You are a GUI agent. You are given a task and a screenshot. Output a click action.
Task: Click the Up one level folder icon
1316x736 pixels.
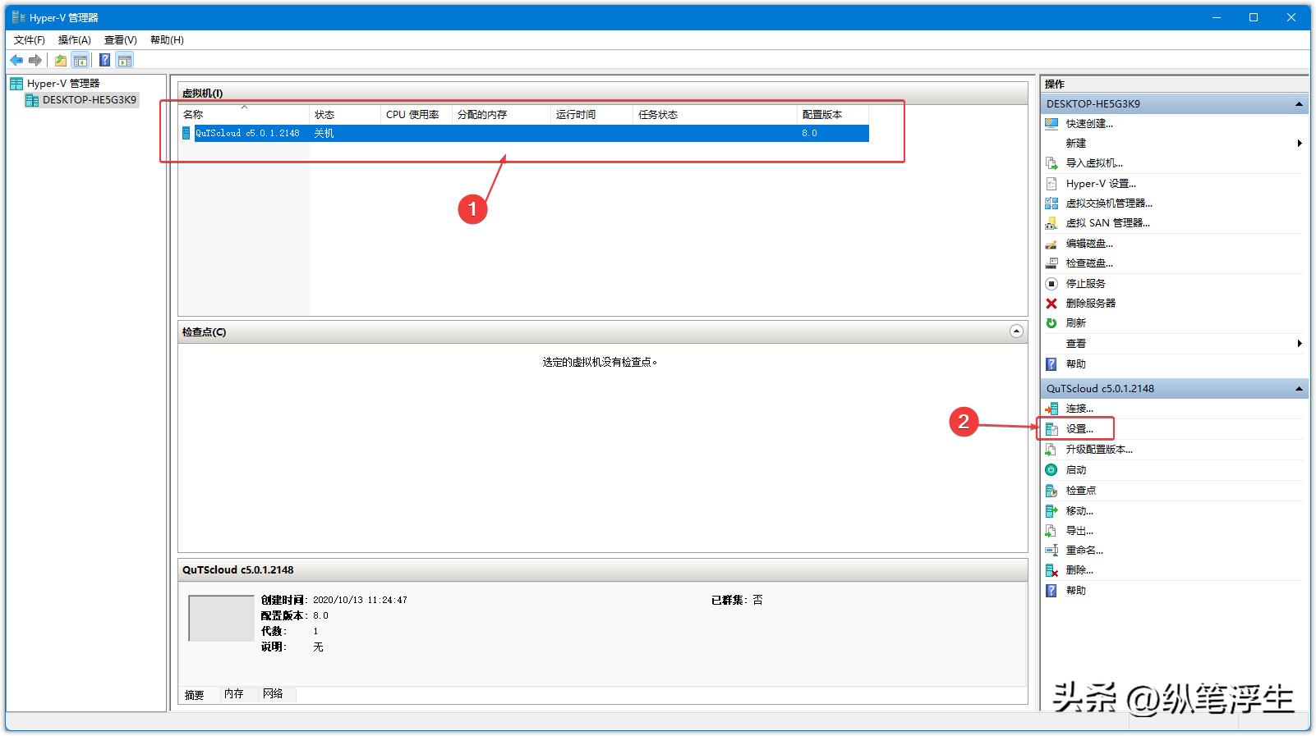tap(61, 60)
